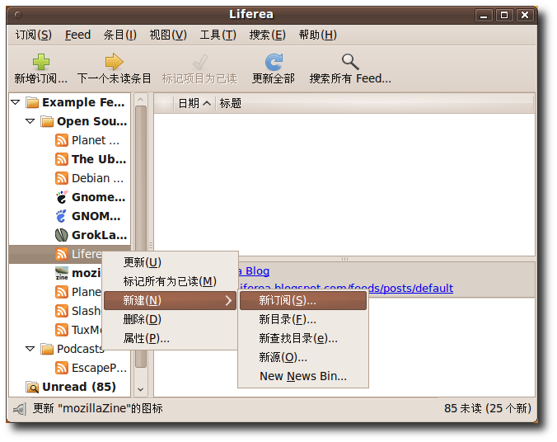Open the 新建(N) submenu arrow
This screenshot has height=442, width=557.
pyautogui.click(x=228, y=301)
